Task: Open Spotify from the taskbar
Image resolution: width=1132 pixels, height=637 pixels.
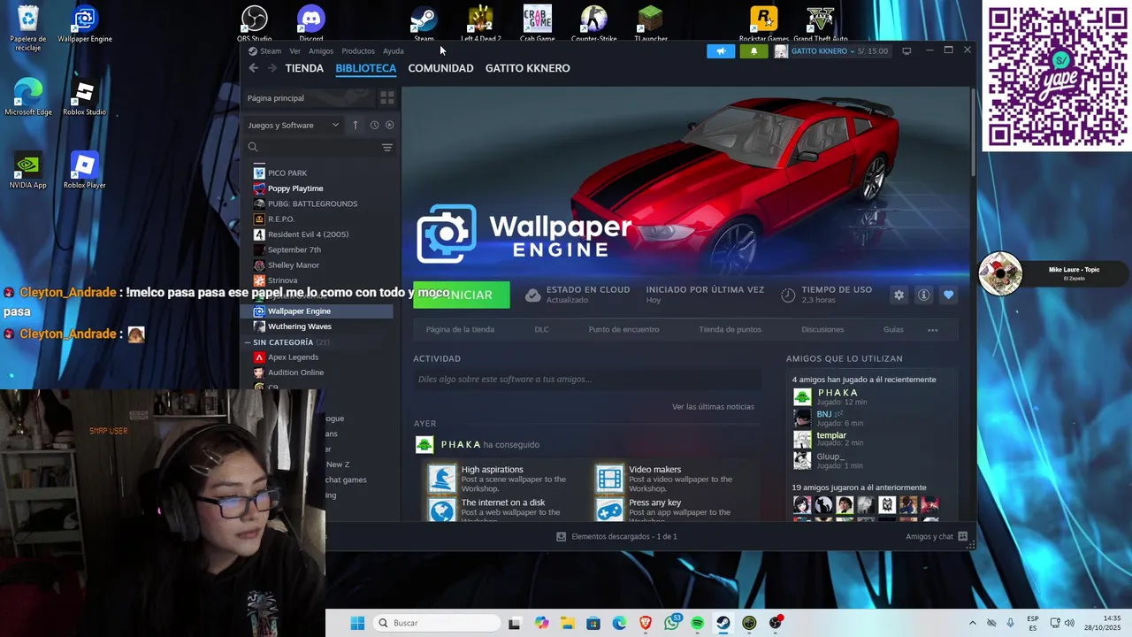Action: pos(698,623)
